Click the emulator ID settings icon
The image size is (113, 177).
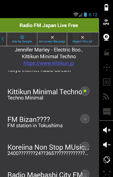[x=106, y=82]
